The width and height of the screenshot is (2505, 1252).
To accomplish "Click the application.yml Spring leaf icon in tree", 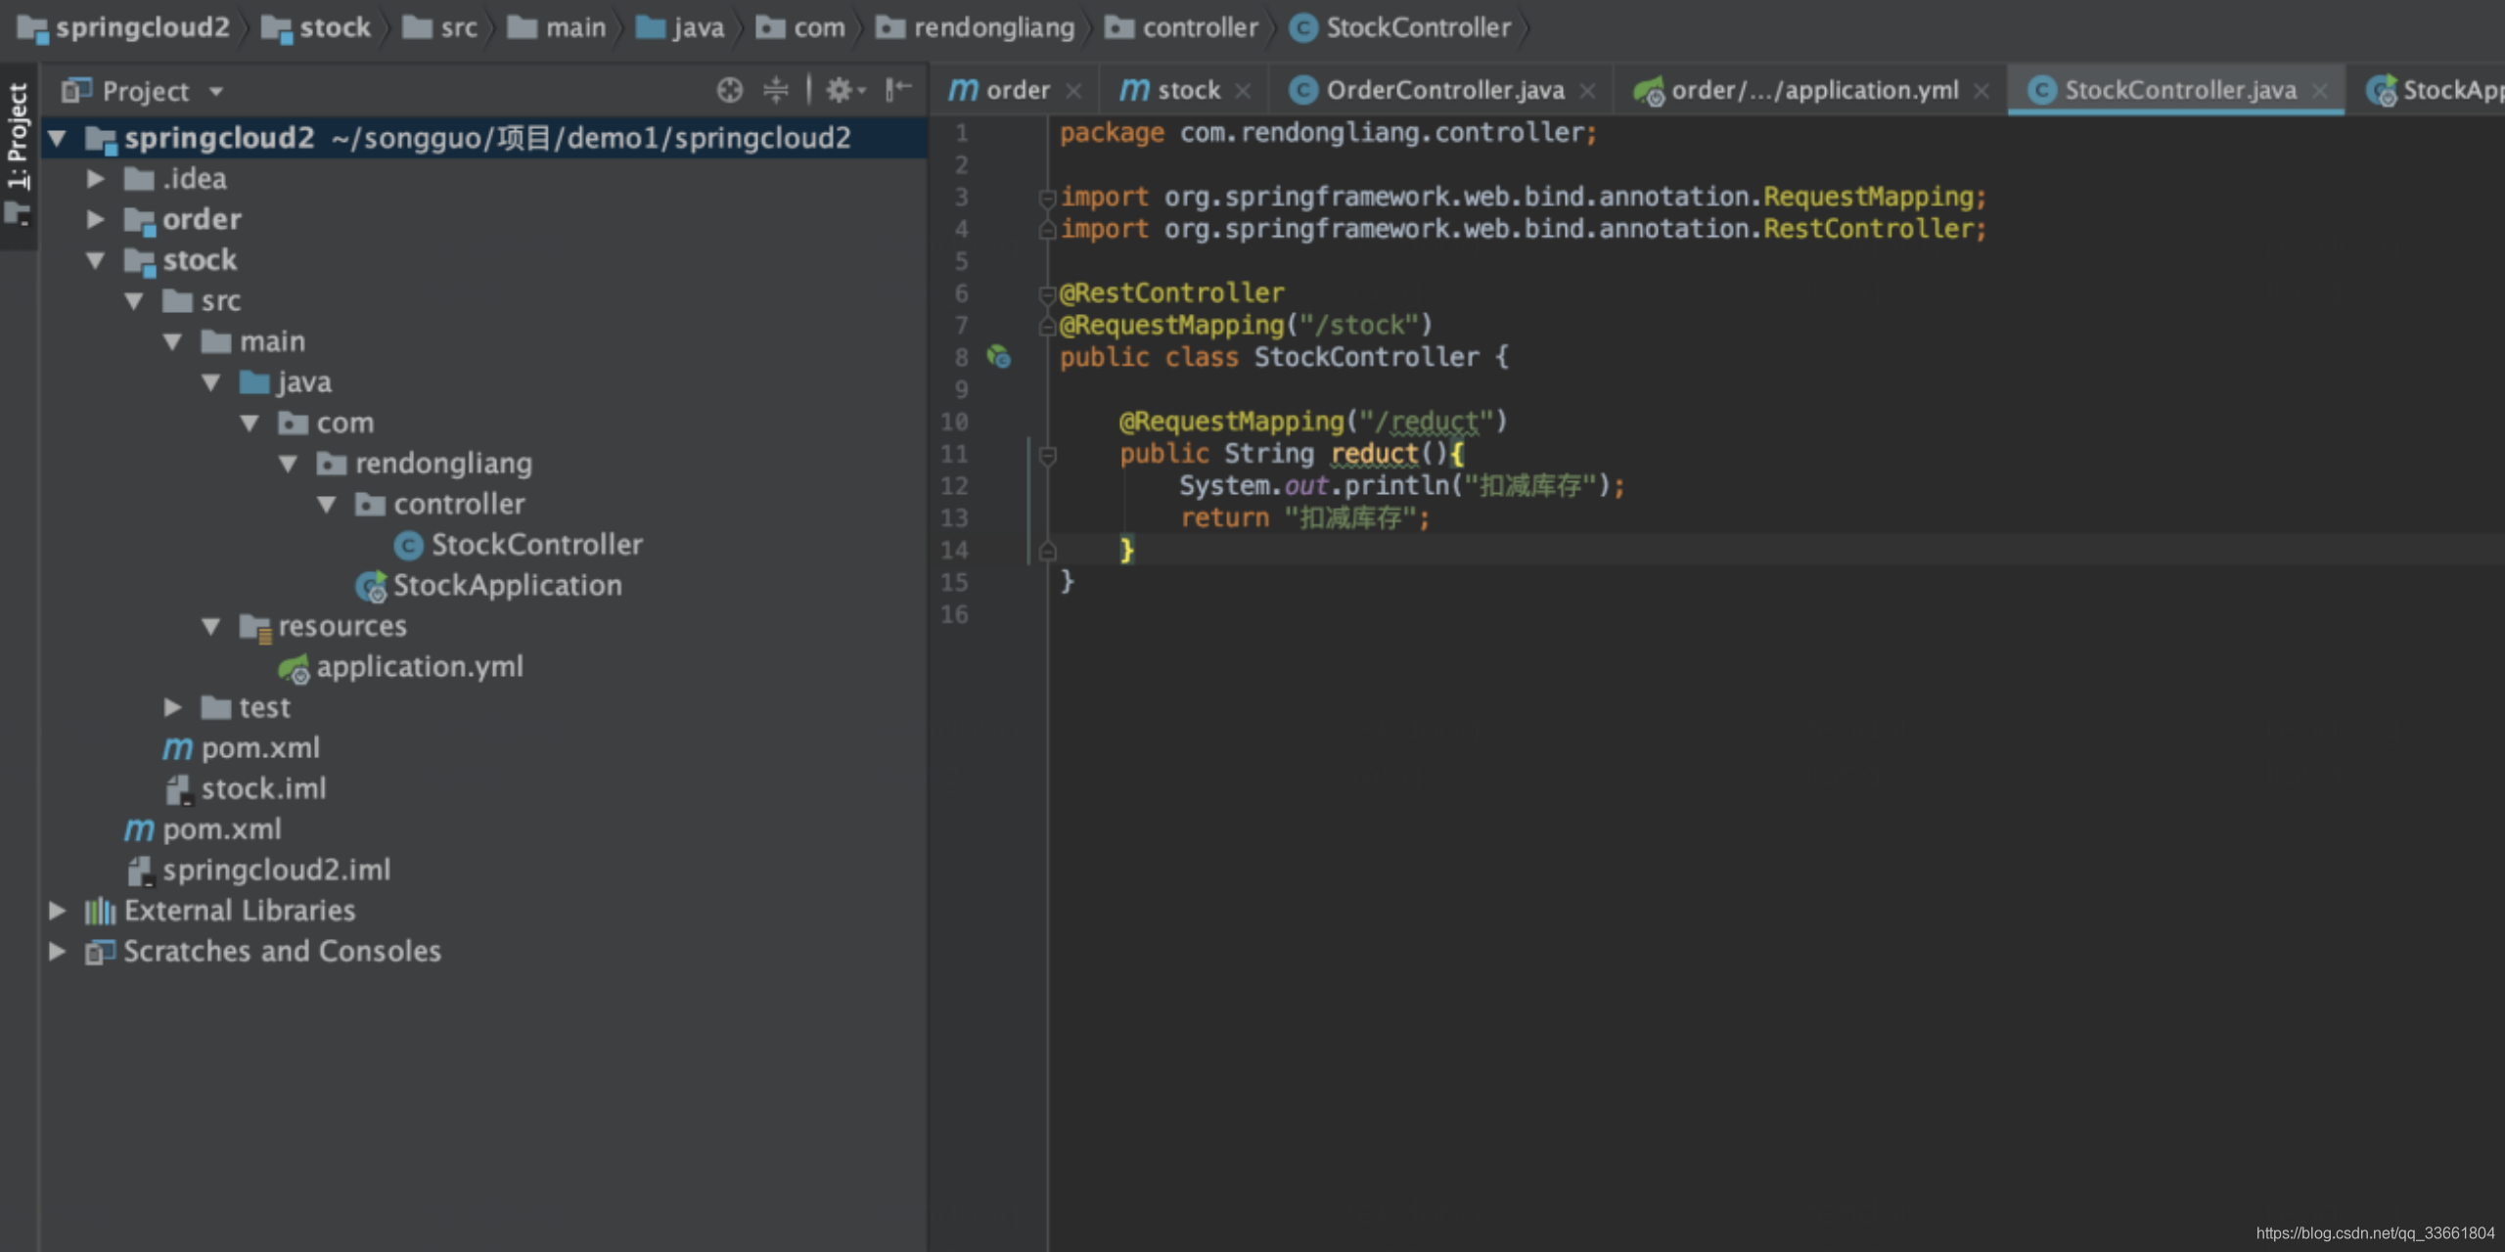I will coord(293,668).
